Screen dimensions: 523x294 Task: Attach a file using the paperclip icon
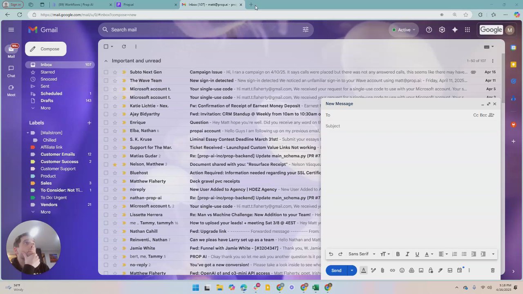coord(382,270)
